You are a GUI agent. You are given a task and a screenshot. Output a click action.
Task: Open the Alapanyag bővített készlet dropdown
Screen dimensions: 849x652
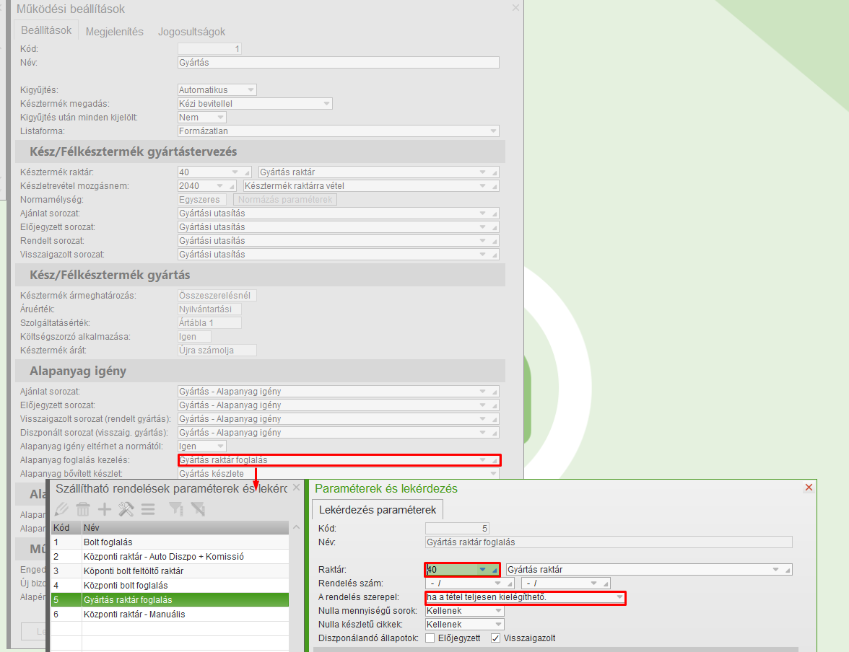tap(493, 473)
